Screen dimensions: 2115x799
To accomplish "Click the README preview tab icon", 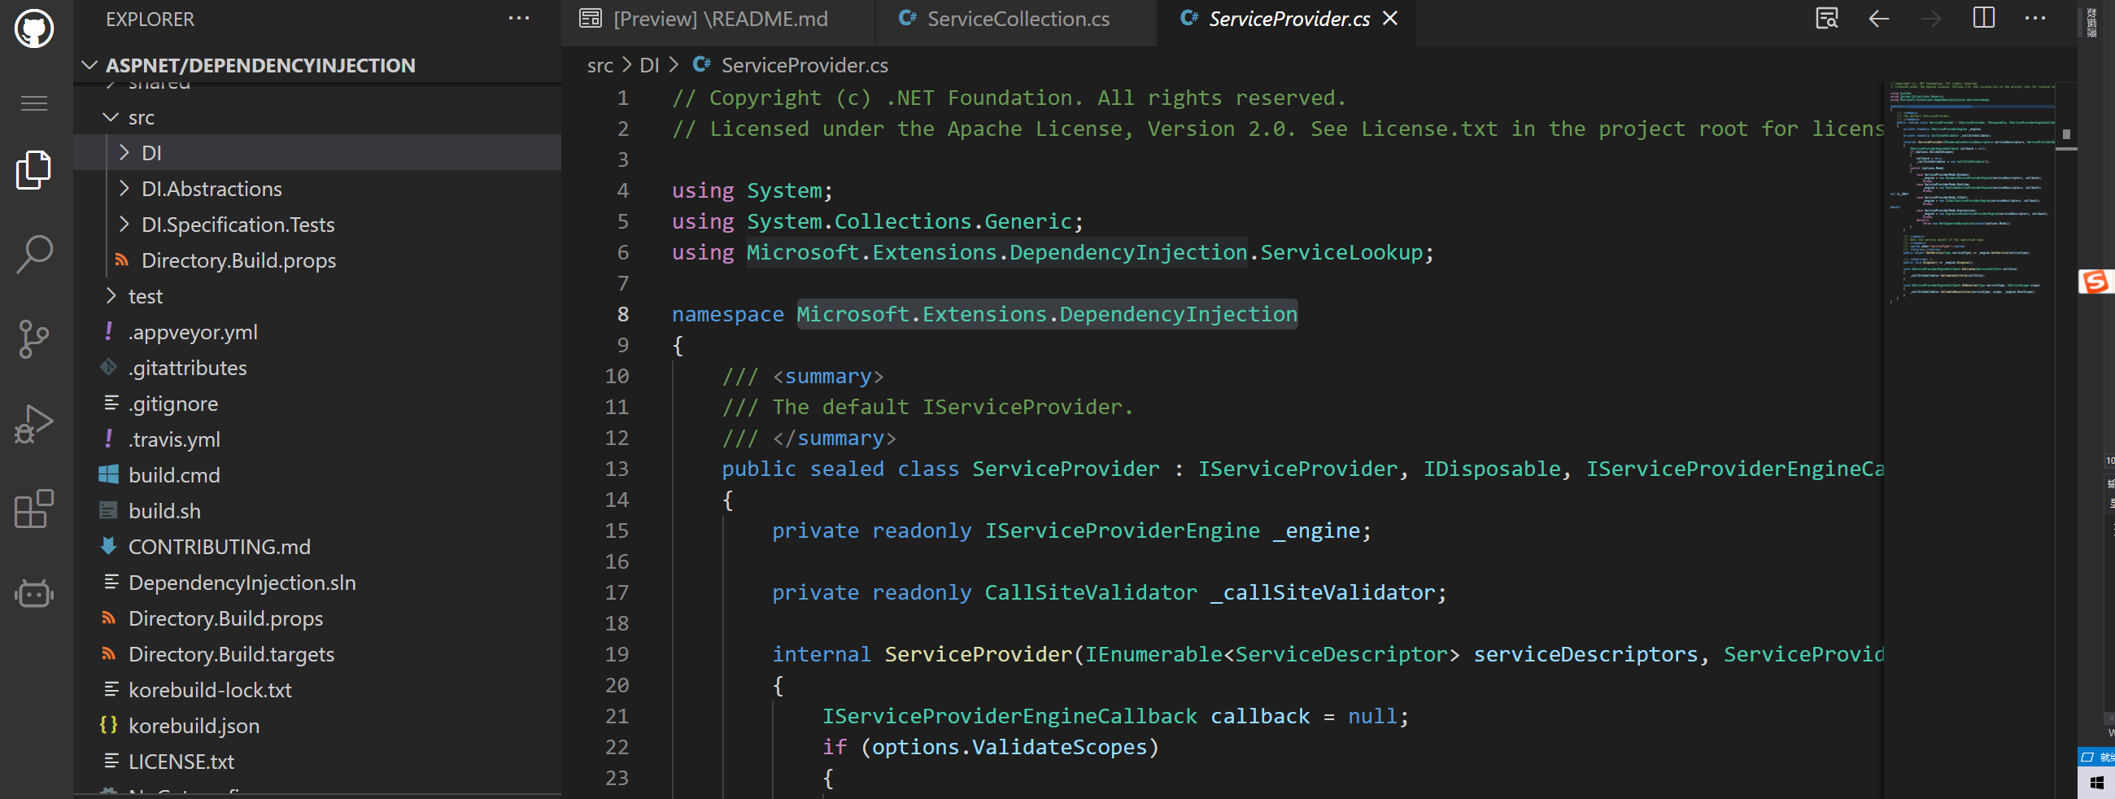I will [591, 18].
